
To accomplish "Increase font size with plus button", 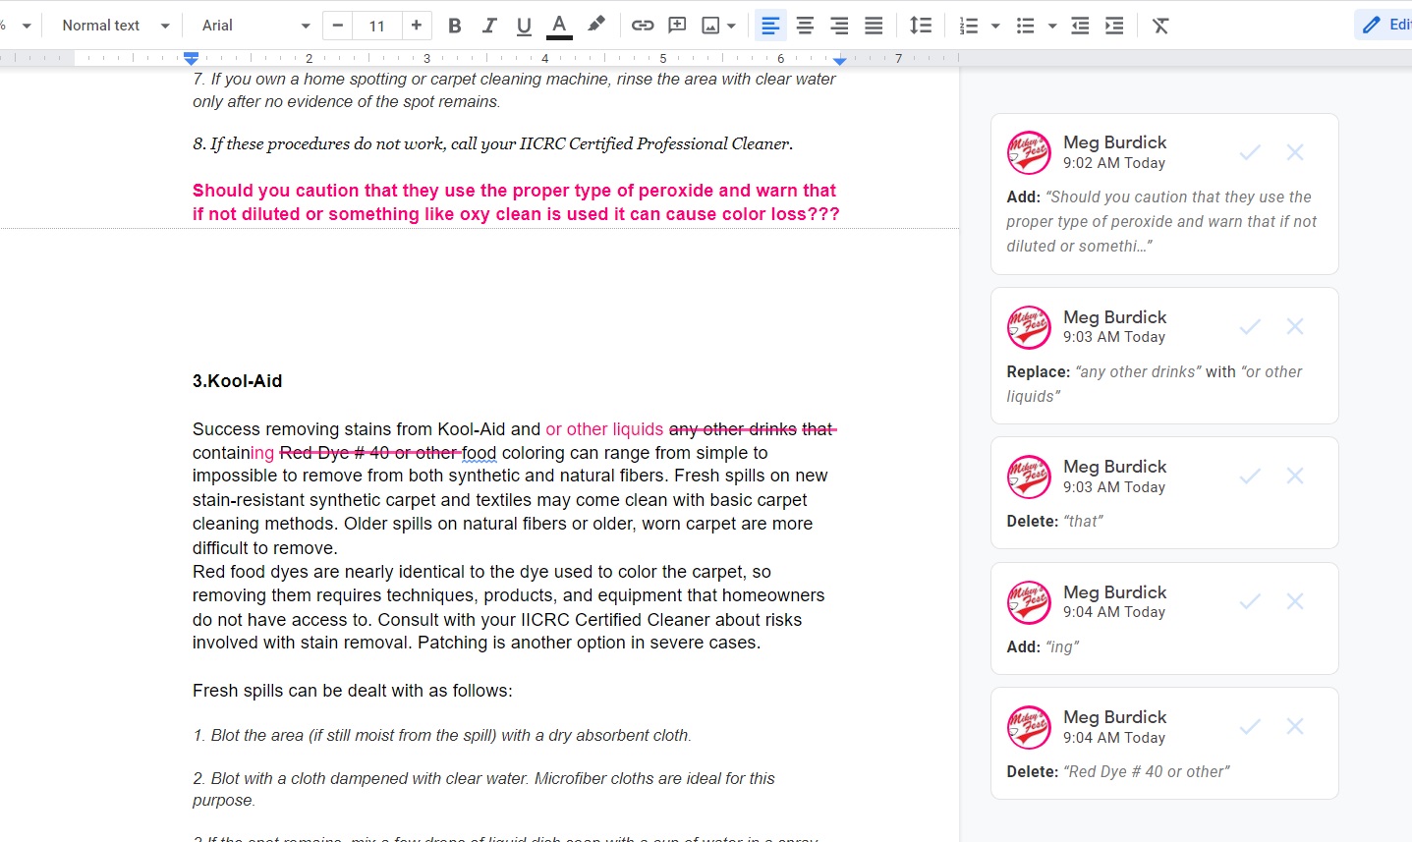I will (417, 26).
